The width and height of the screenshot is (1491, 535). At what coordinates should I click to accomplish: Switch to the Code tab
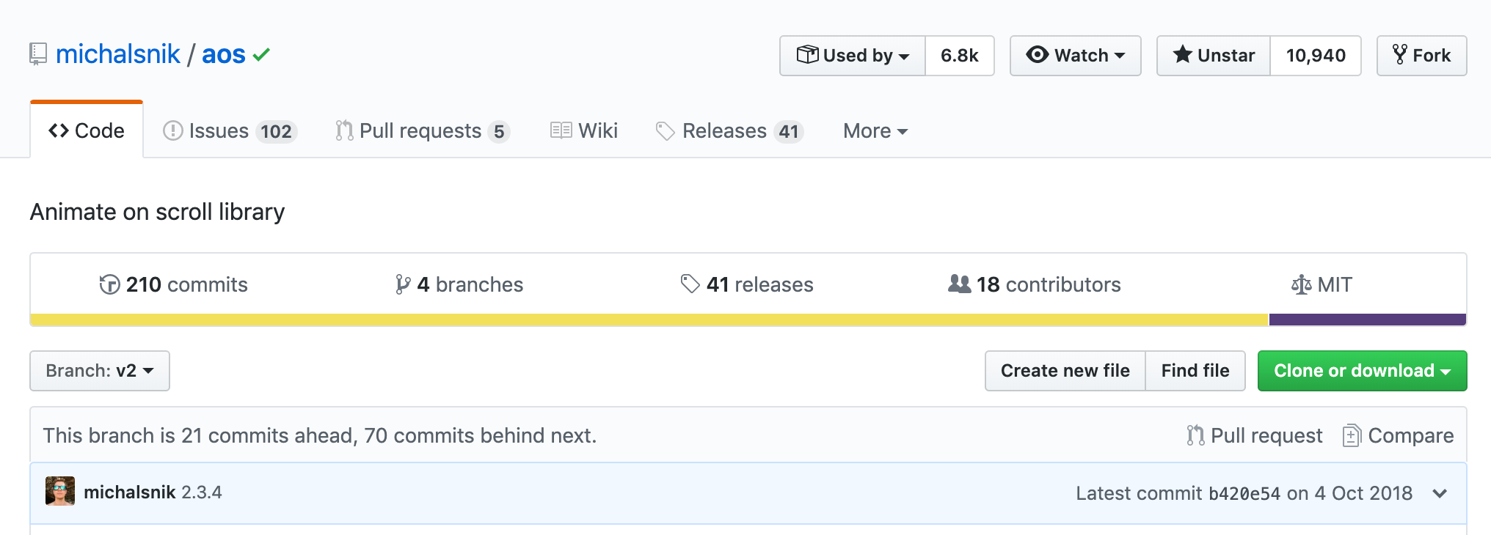[87, 130]
